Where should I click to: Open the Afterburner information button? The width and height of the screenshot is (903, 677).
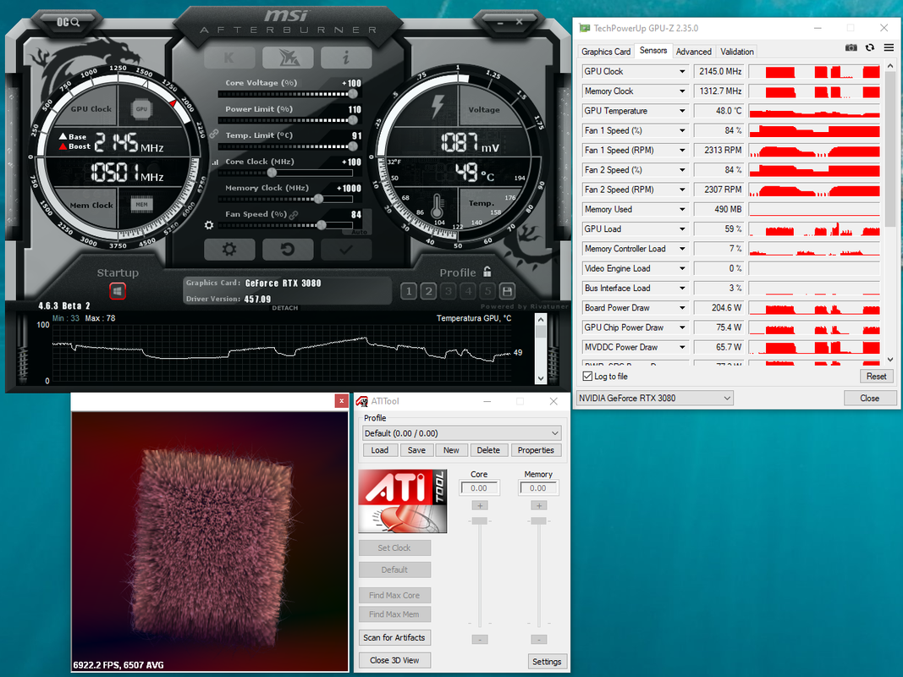click(x=346, y=58)
